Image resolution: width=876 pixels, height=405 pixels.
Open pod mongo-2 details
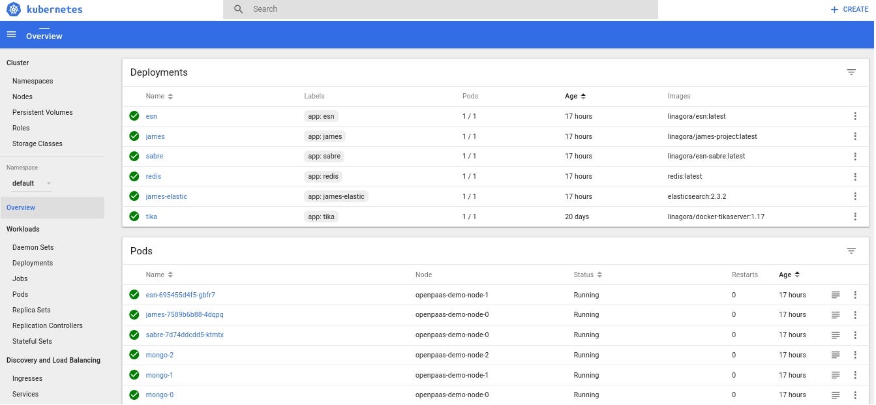click(x=160, y=355)
